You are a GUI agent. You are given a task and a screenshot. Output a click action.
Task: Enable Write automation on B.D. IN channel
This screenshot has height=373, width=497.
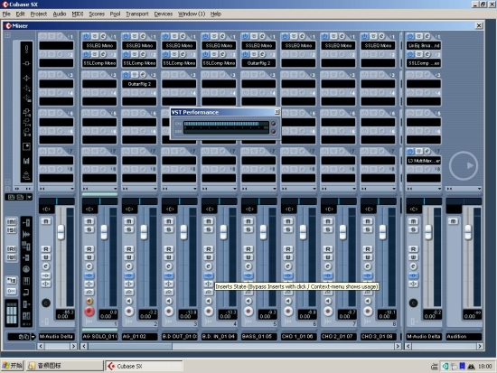(208, 257)
